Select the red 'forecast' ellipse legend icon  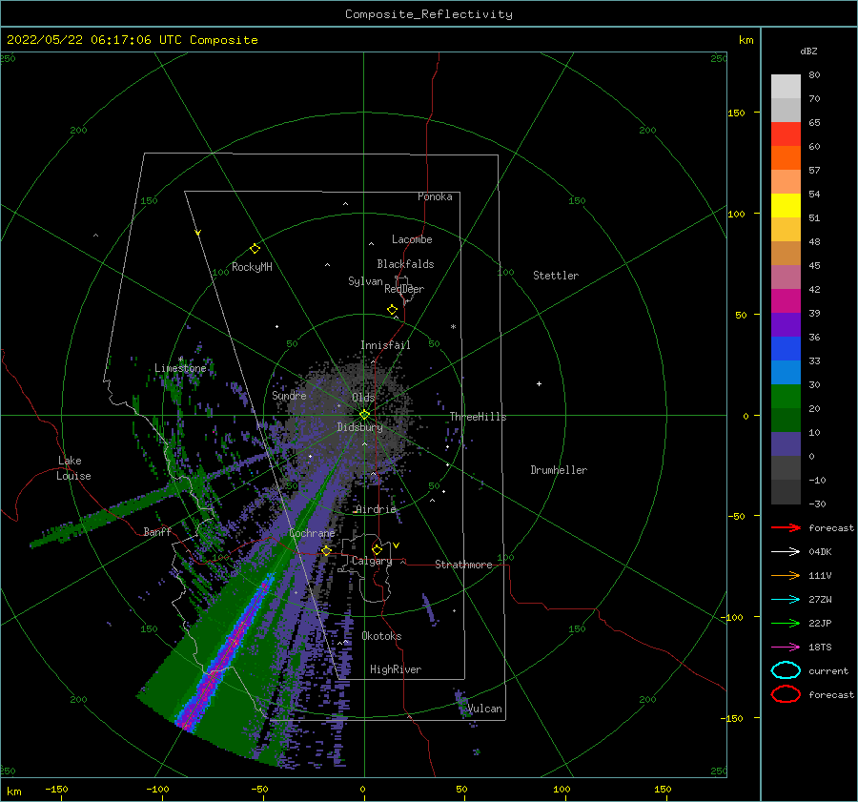tap(786, 694)
